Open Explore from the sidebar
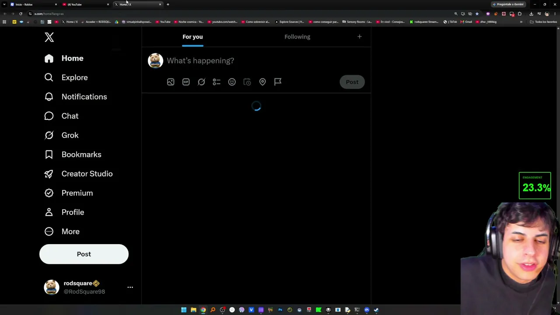 point(66,77)
